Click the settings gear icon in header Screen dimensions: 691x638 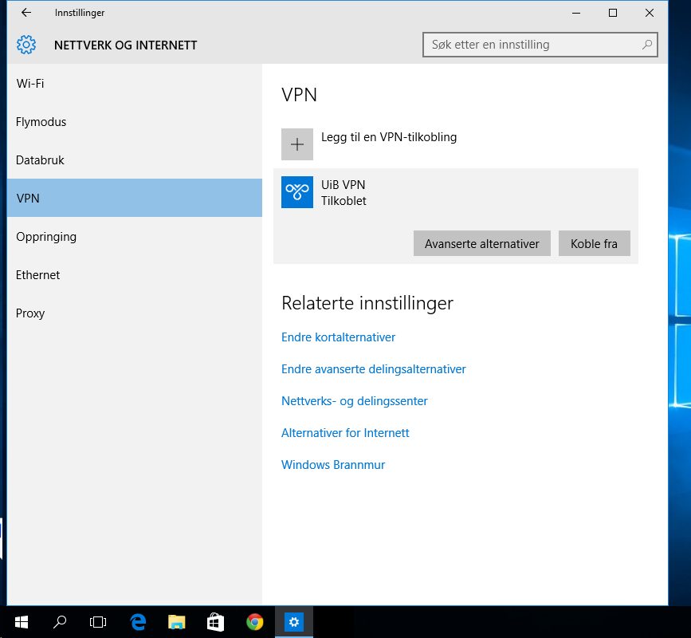26,45
